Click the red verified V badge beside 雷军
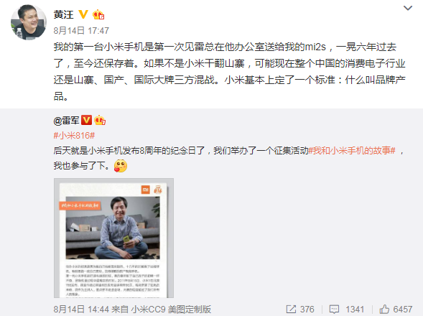This screenshot has width=423, height=316. coord(87,120)
